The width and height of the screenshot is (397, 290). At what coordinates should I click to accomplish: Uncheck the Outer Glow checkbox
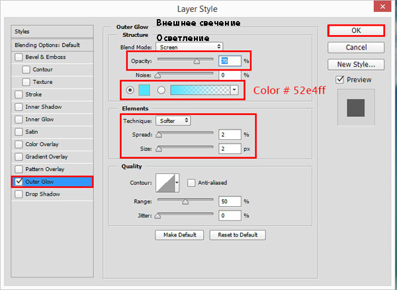[19, 182]
